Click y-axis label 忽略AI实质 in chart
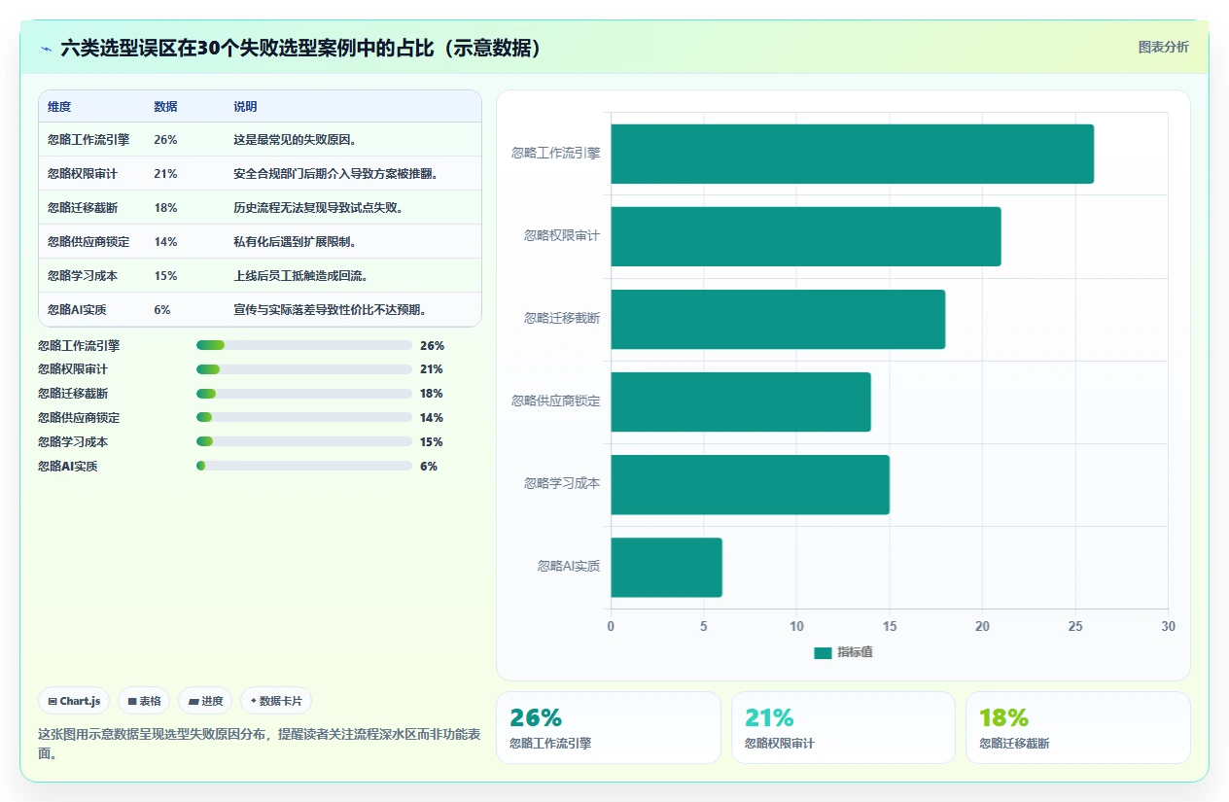 click(569, 566)
